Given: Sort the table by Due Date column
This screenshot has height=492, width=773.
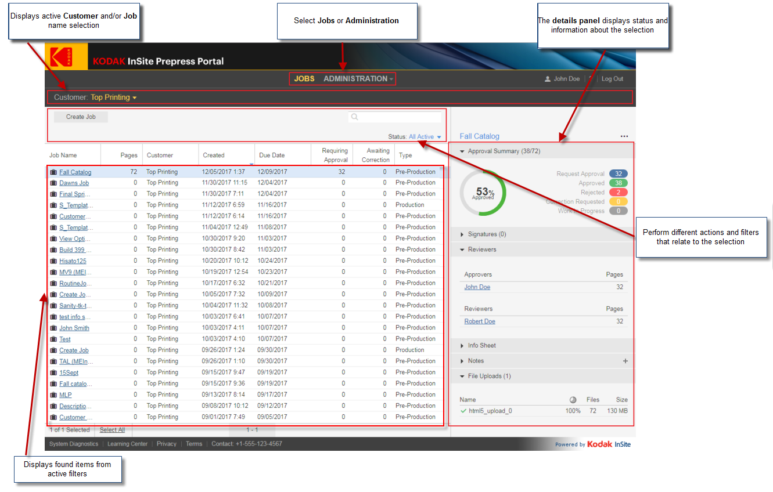Looking at the screenshot, I should [272, 155].
